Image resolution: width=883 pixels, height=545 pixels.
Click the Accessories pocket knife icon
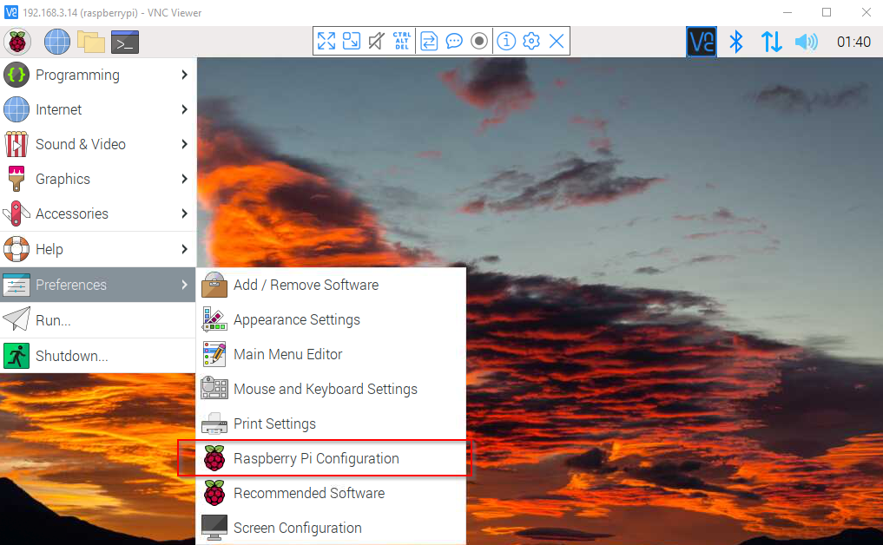coord(16,214)
